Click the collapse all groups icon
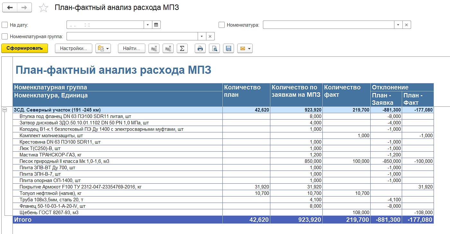 154,48
